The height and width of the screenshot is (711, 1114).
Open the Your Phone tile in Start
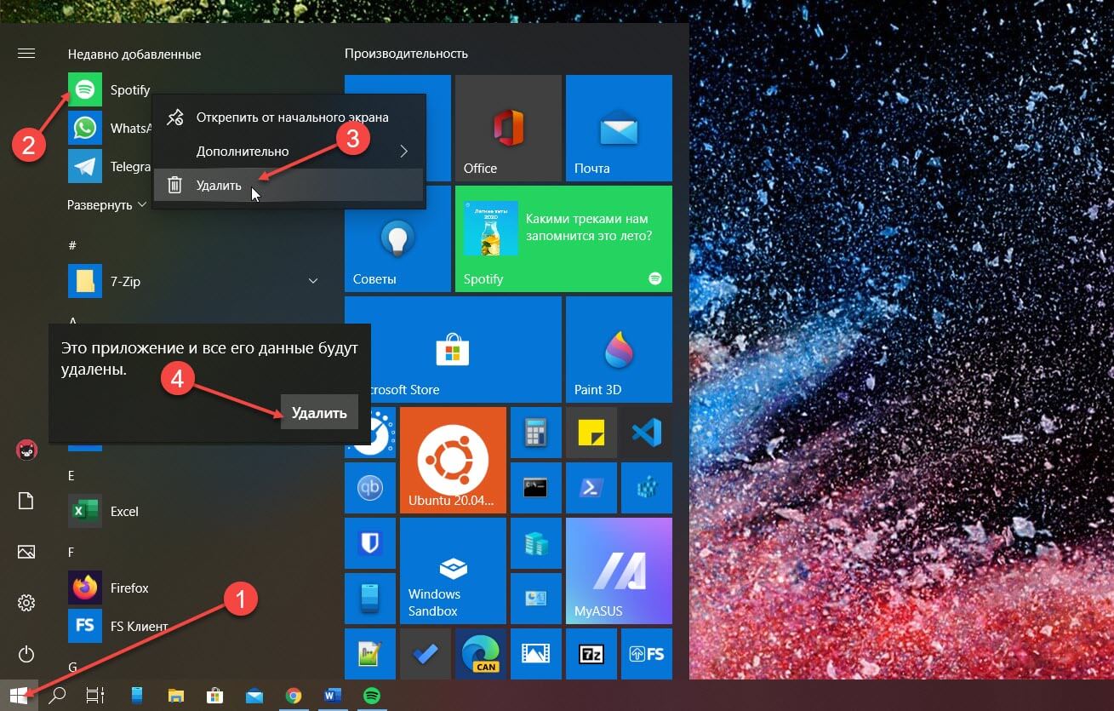pos(370,599)
